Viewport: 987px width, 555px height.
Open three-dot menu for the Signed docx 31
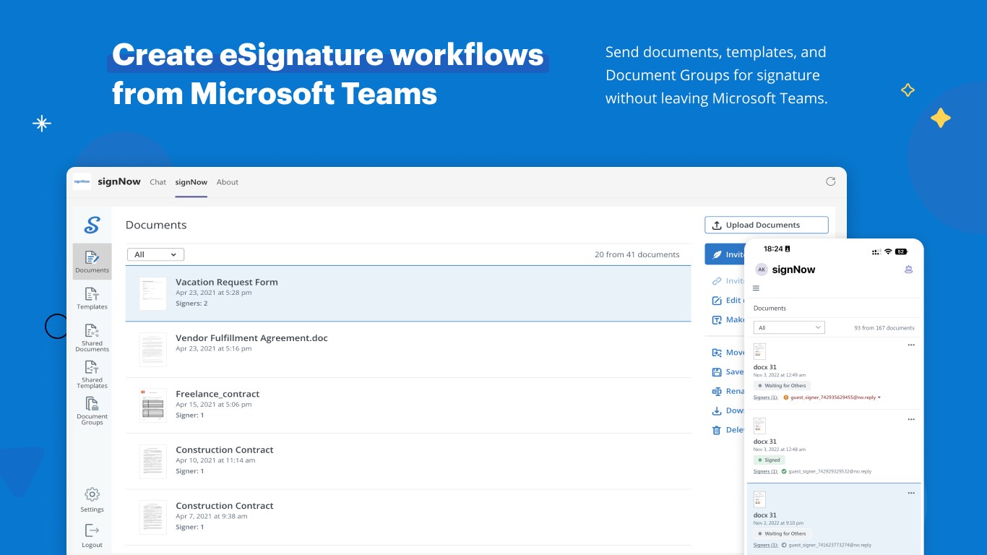coord(910,419)
